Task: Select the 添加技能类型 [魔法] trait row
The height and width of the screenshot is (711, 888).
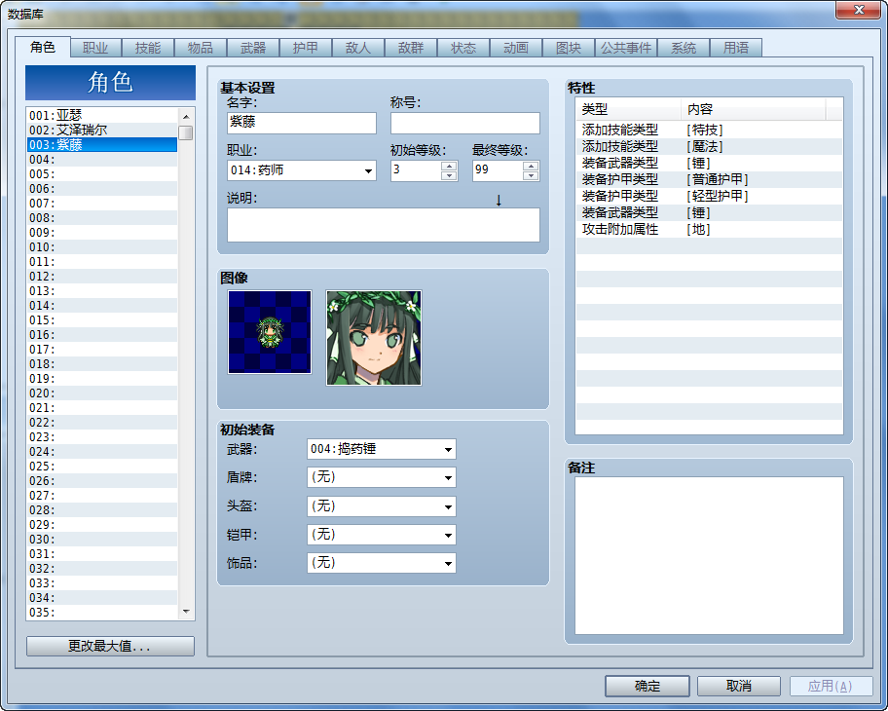Action: (709, 146)
